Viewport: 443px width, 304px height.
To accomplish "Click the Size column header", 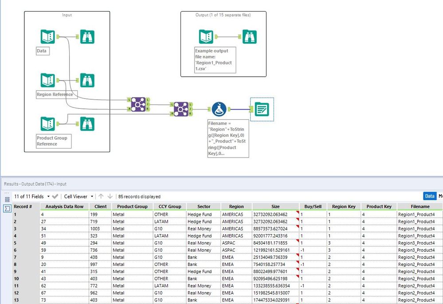I will pos(275,206).
